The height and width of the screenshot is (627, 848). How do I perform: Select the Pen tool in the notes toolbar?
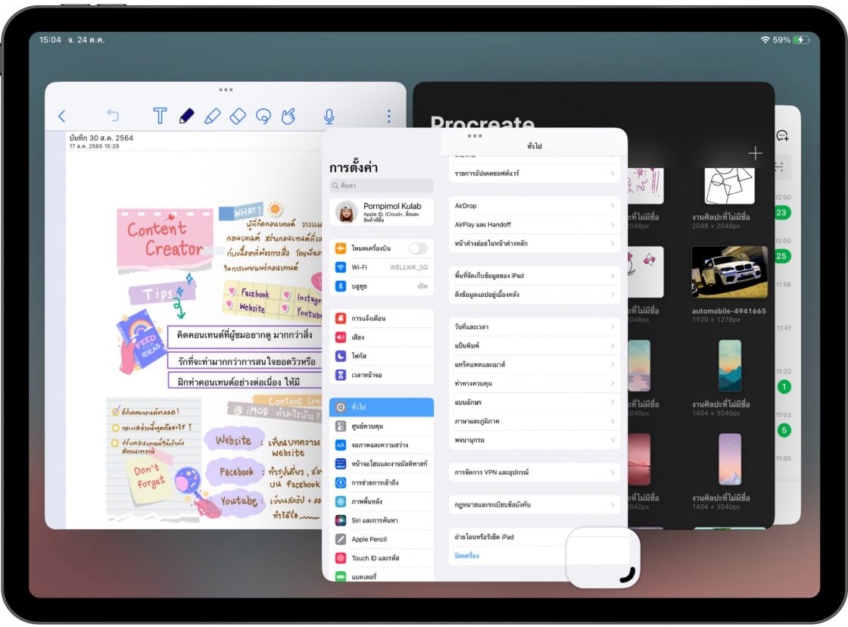[188, 116]
